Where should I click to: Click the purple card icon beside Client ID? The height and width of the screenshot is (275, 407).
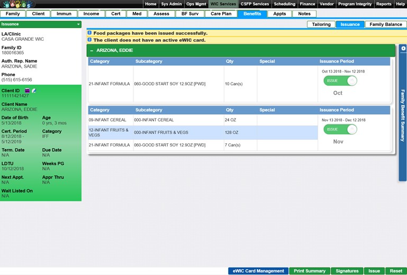point(28,91)
